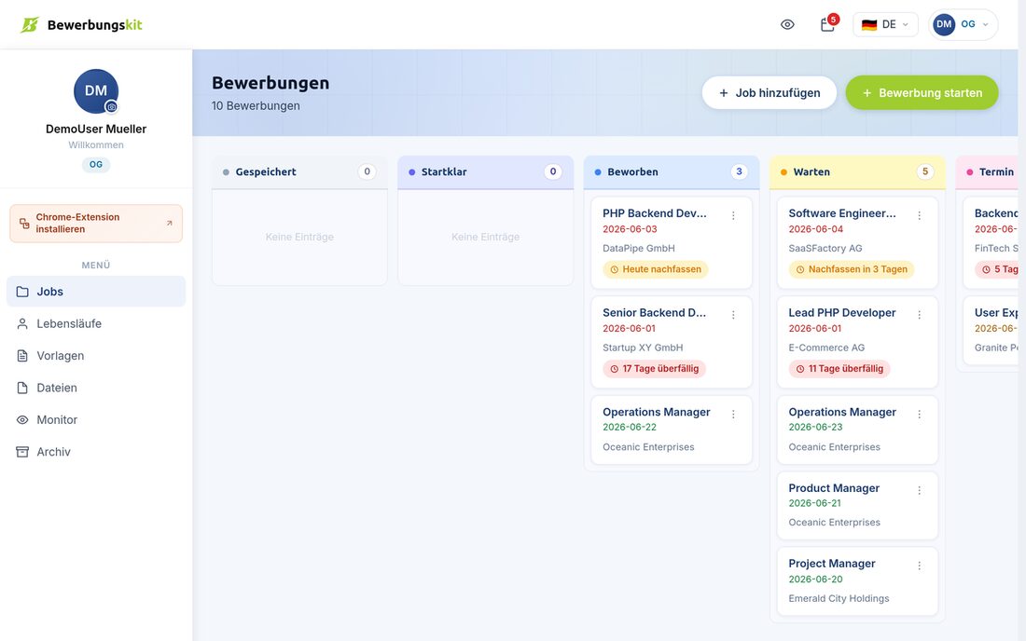This screenshot has width=1026, height=641.
Task: Click E-Commerce AG company text
Action: (826, 348)
